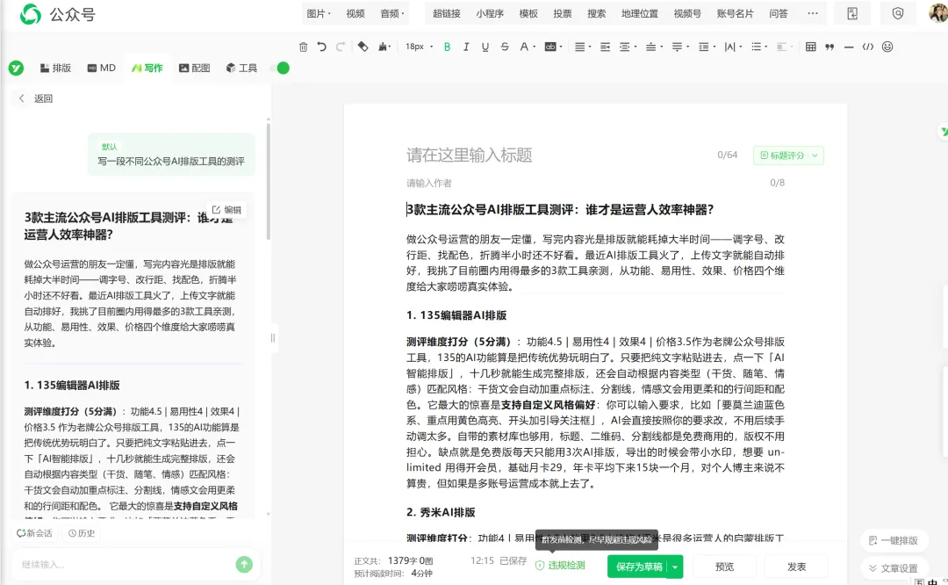The width and height of the screenshot is (948, 585).
Task: Click the 保存为草稿 button
Action: (x=638, y=567)
